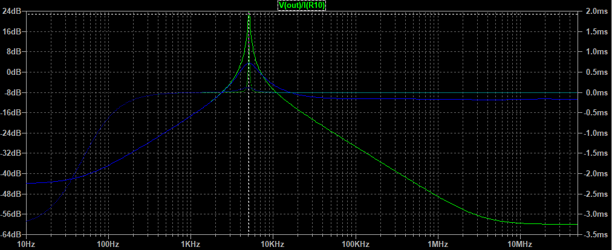Click the -24dB magnitude axis label
This screenshot has height=250, width=612.
[x=11, y=133]
